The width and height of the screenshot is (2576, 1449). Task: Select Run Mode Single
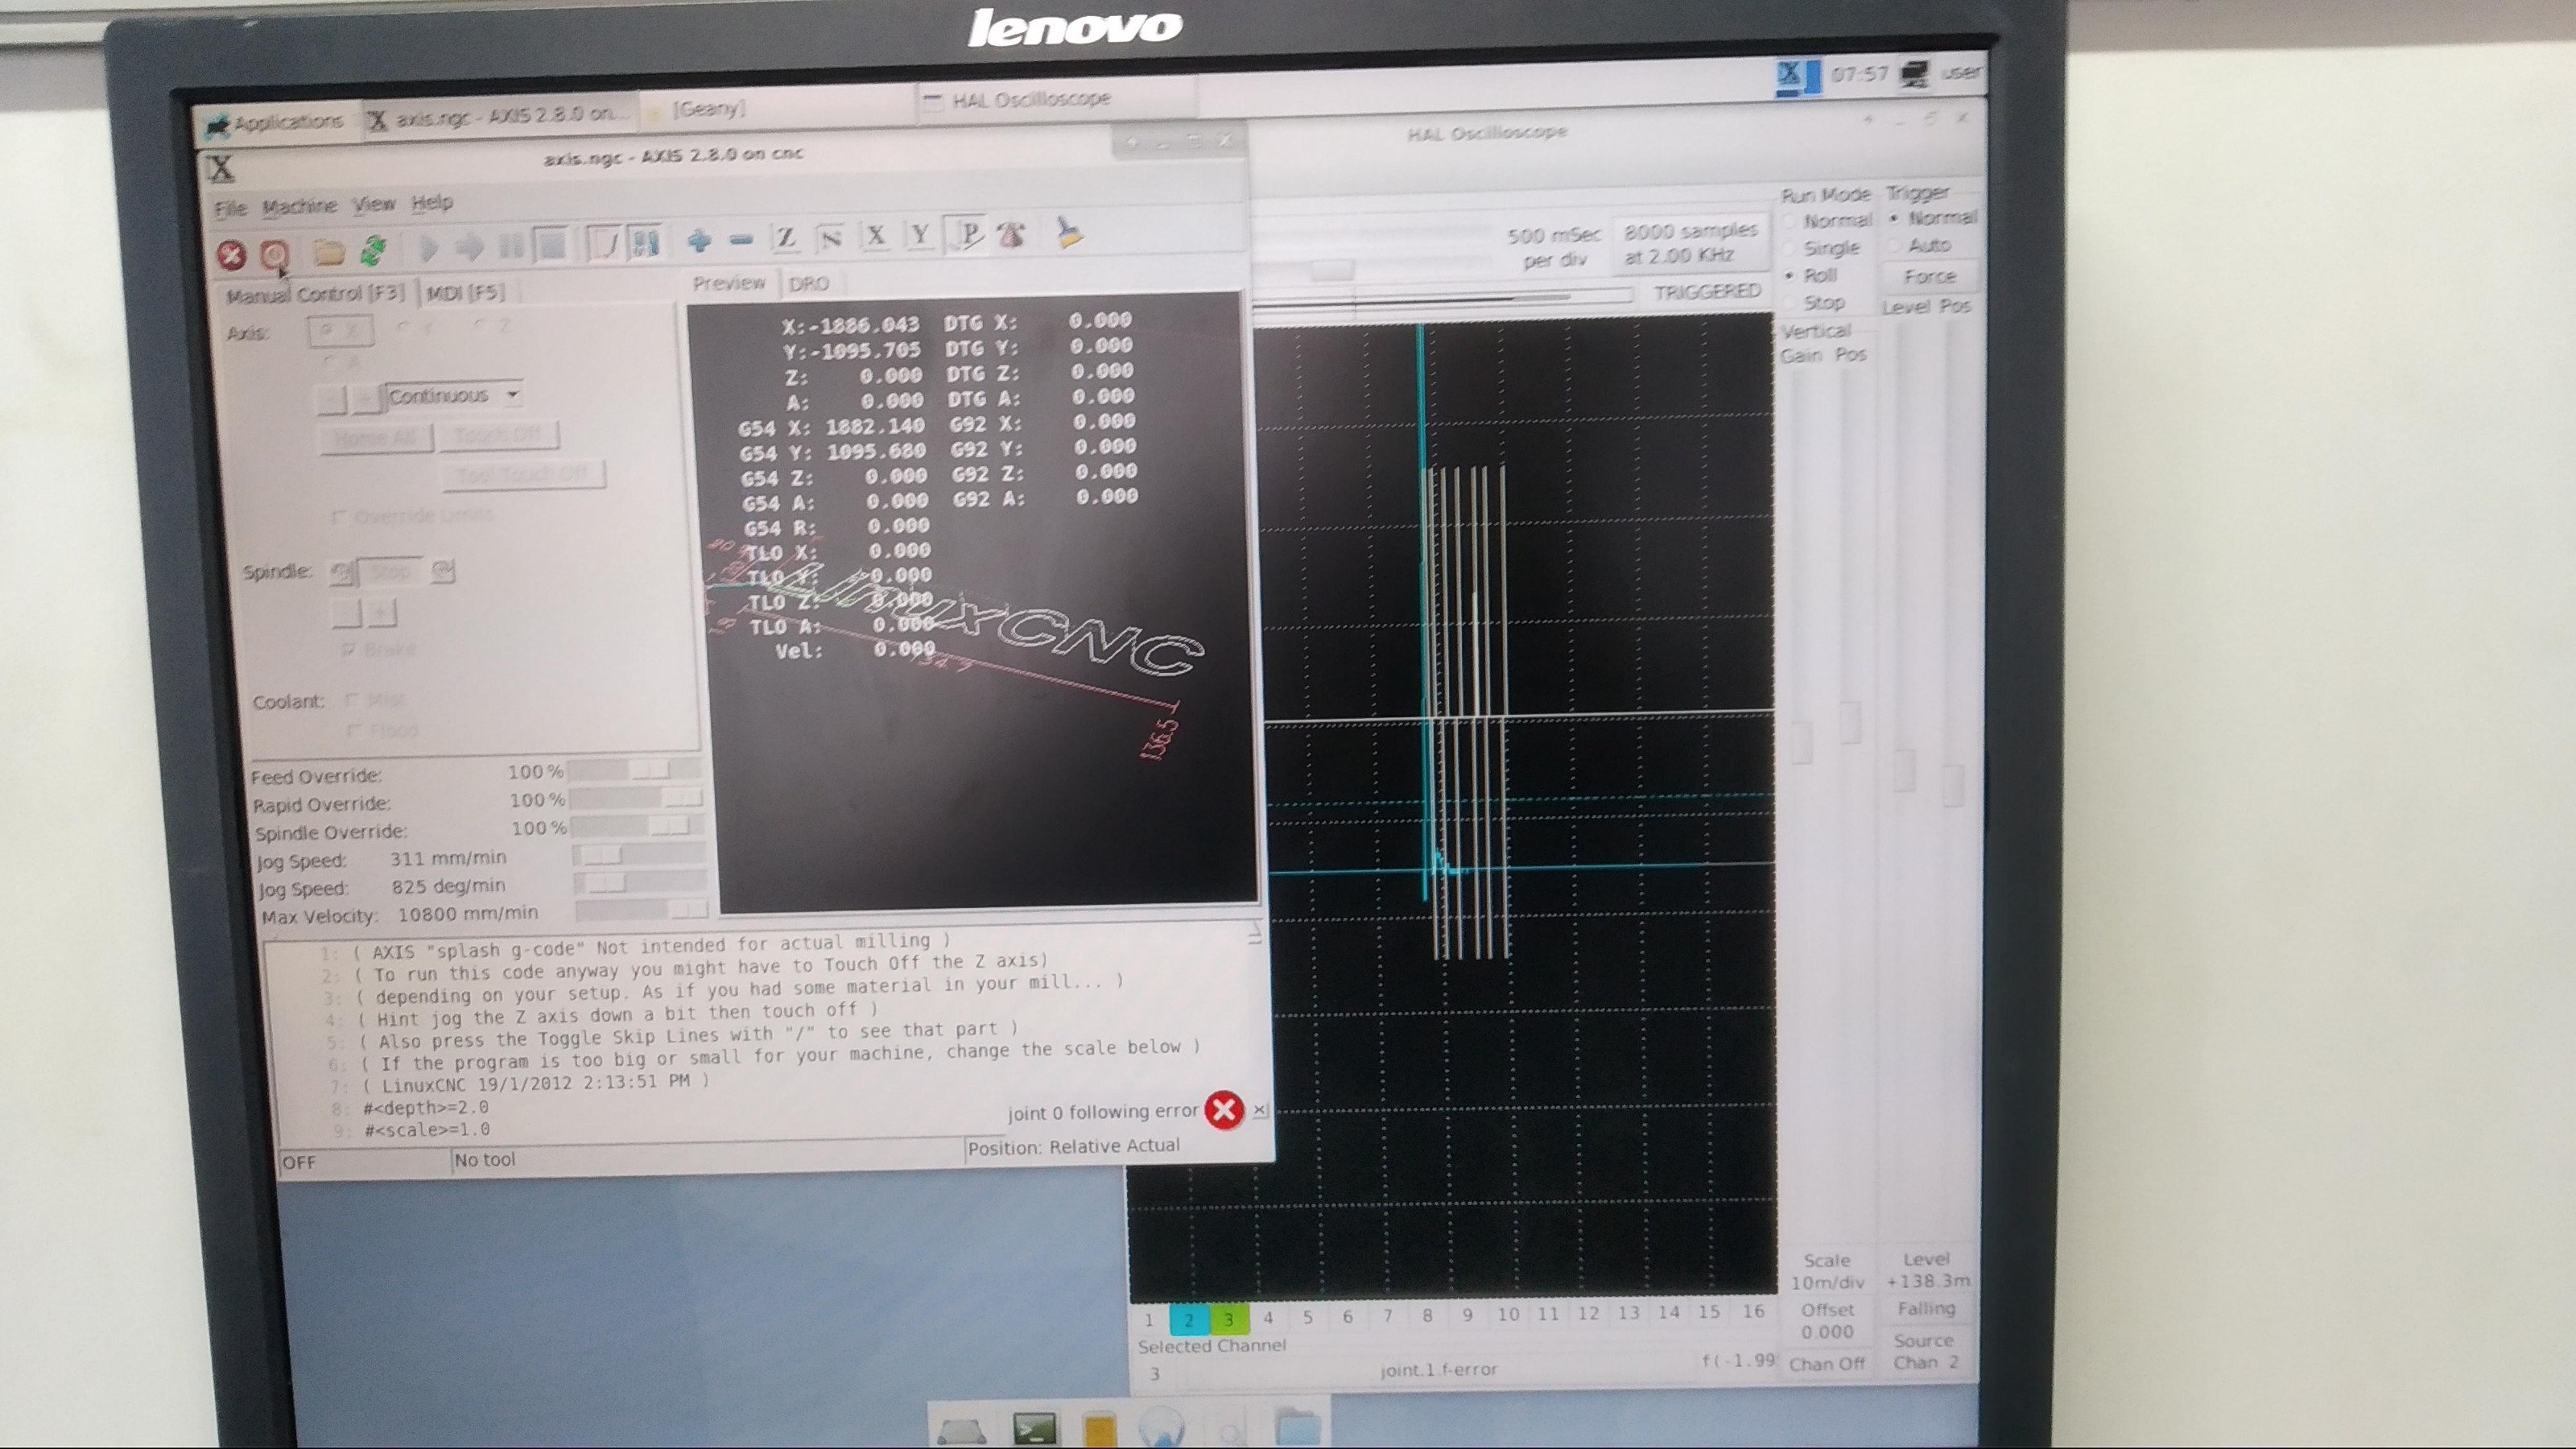(x=1822, y=248)
